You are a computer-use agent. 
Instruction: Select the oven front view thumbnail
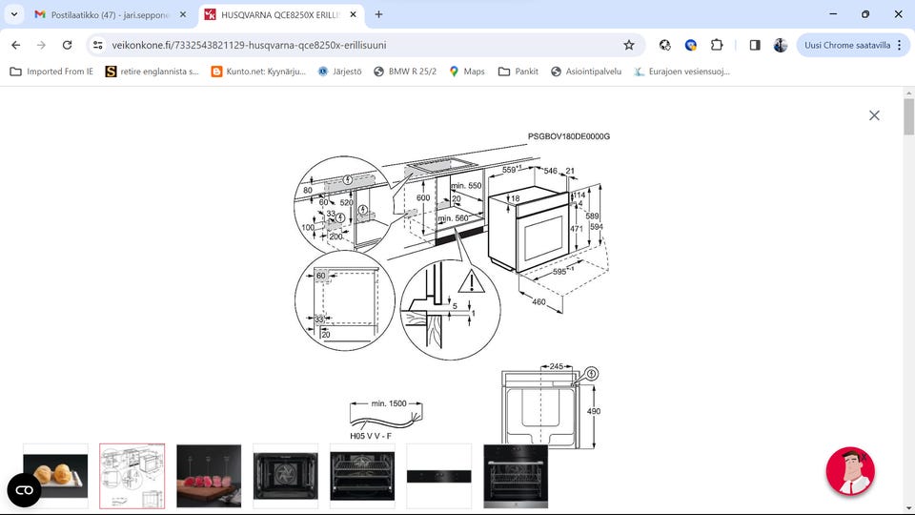[x=516, y=476]
